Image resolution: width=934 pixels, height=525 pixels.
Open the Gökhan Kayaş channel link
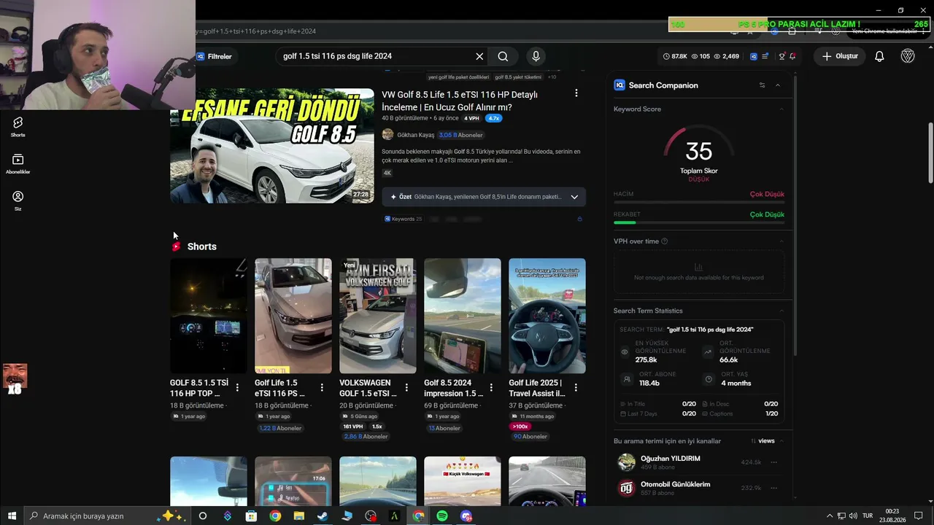click(x=416, y=135)
